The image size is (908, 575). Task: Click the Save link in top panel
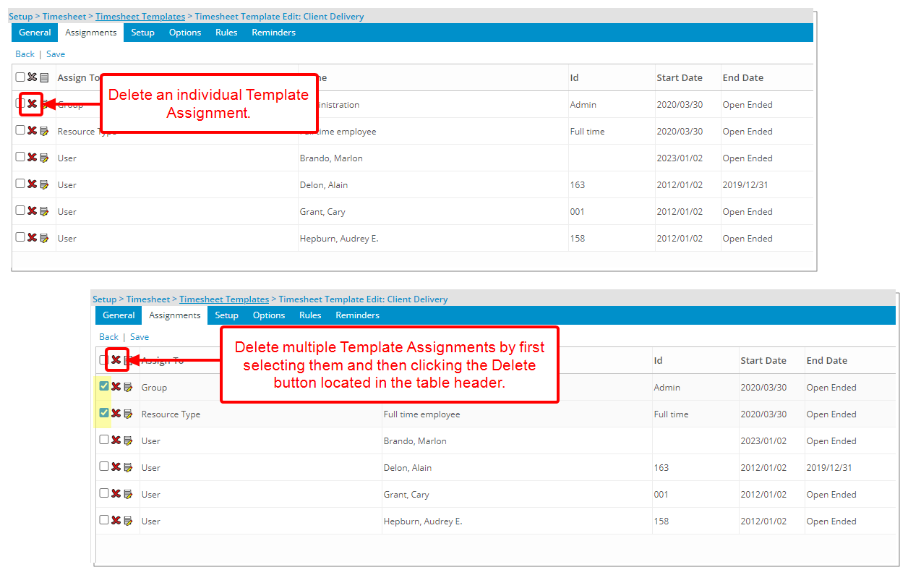(x=56, y=54)
